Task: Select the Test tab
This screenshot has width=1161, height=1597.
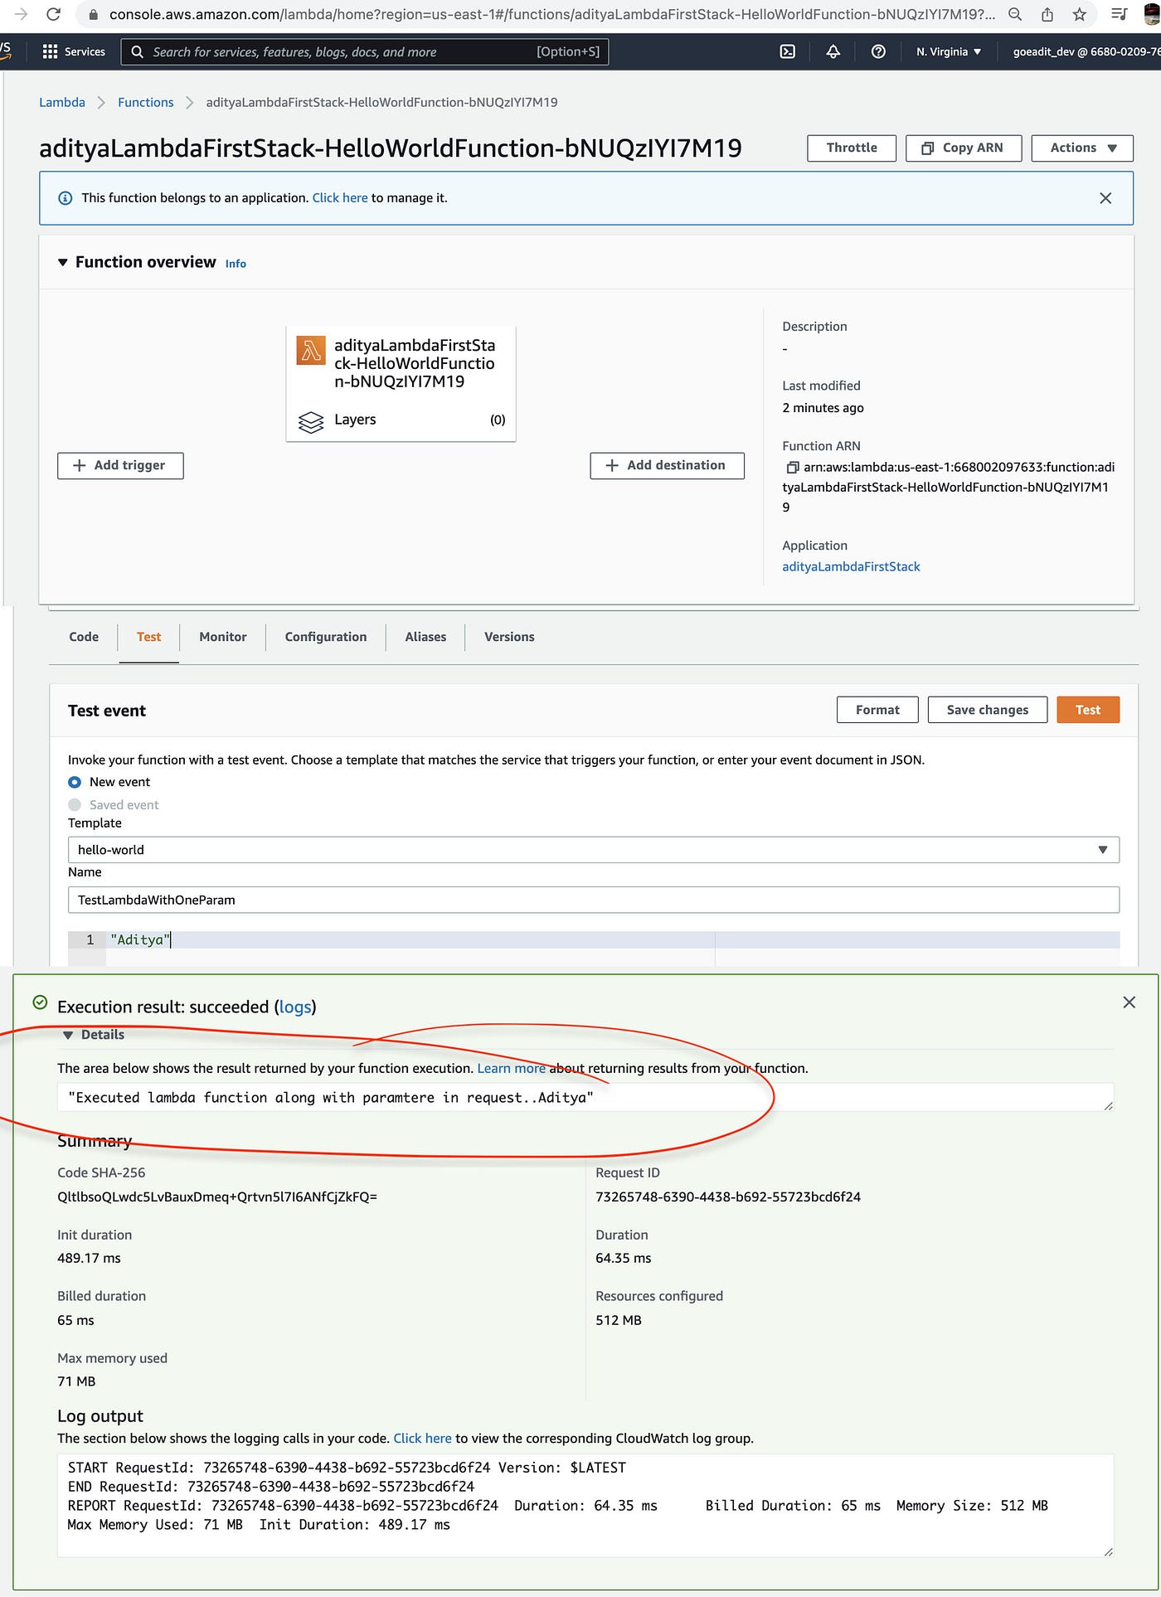Action: pyautogui.click(x=149, y=637)
